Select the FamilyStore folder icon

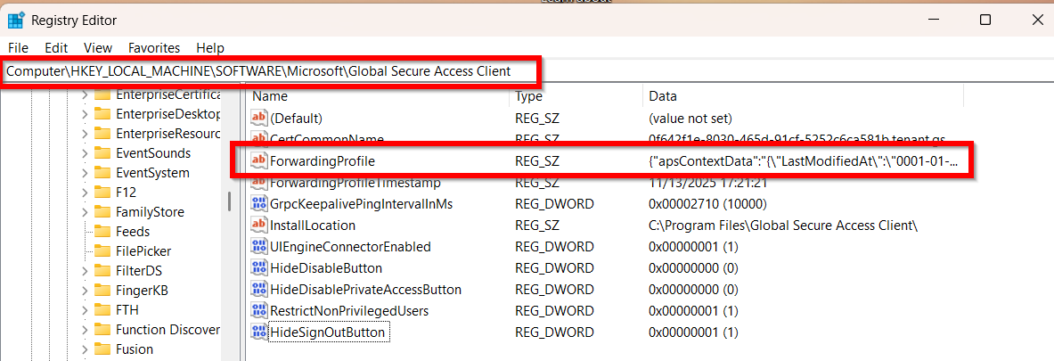click(102, 212)
